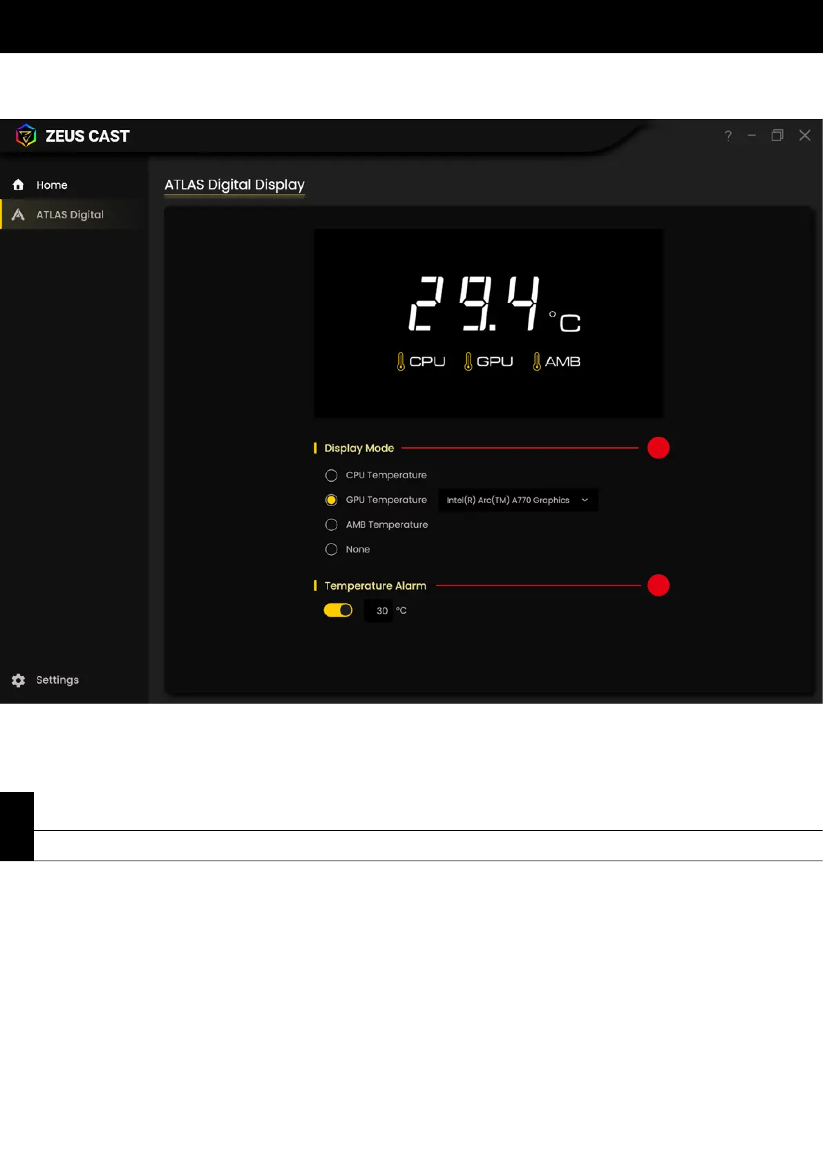Click the GPU thermometer icon
Screen dimensions: 823x1164
[469, 362]
